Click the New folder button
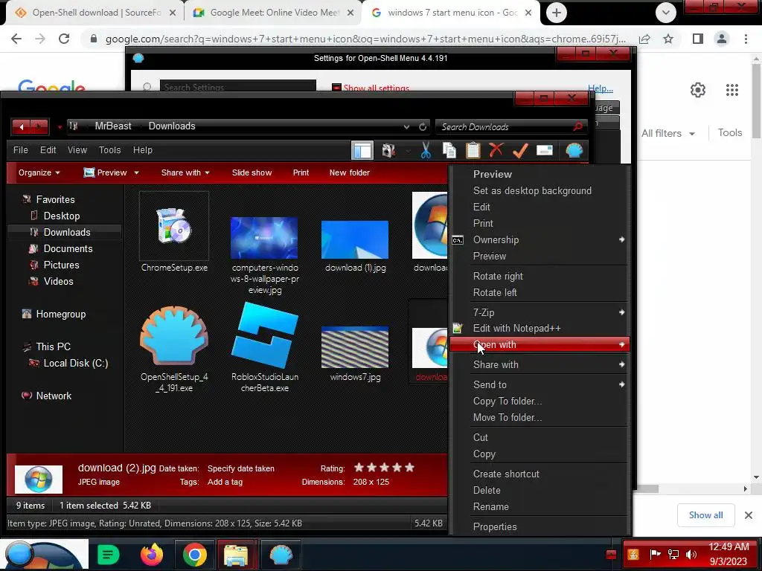Viewport: 762px width, 571px height. point(350,172)
